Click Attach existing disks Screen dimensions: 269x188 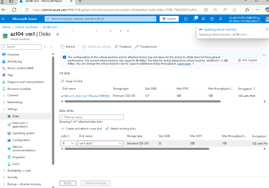click(121, 129)
